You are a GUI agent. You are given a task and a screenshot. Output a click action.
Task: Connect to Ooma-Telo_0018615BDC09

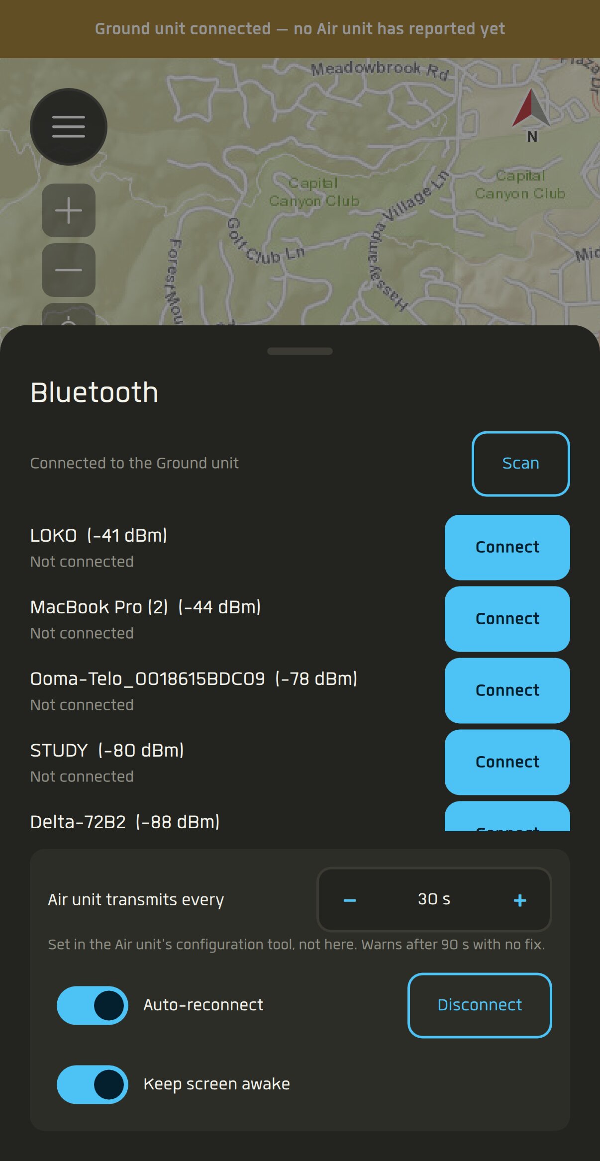click(x=507, y=690)
